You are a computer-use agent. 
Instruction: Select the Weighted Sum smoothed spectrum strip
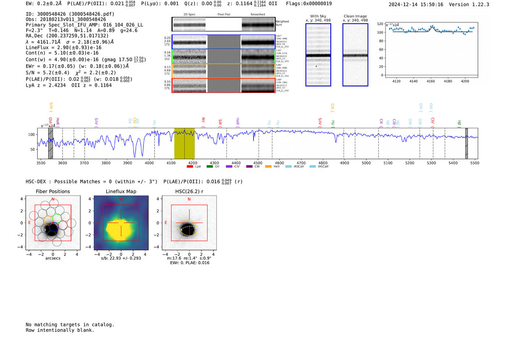pos(258,24)
